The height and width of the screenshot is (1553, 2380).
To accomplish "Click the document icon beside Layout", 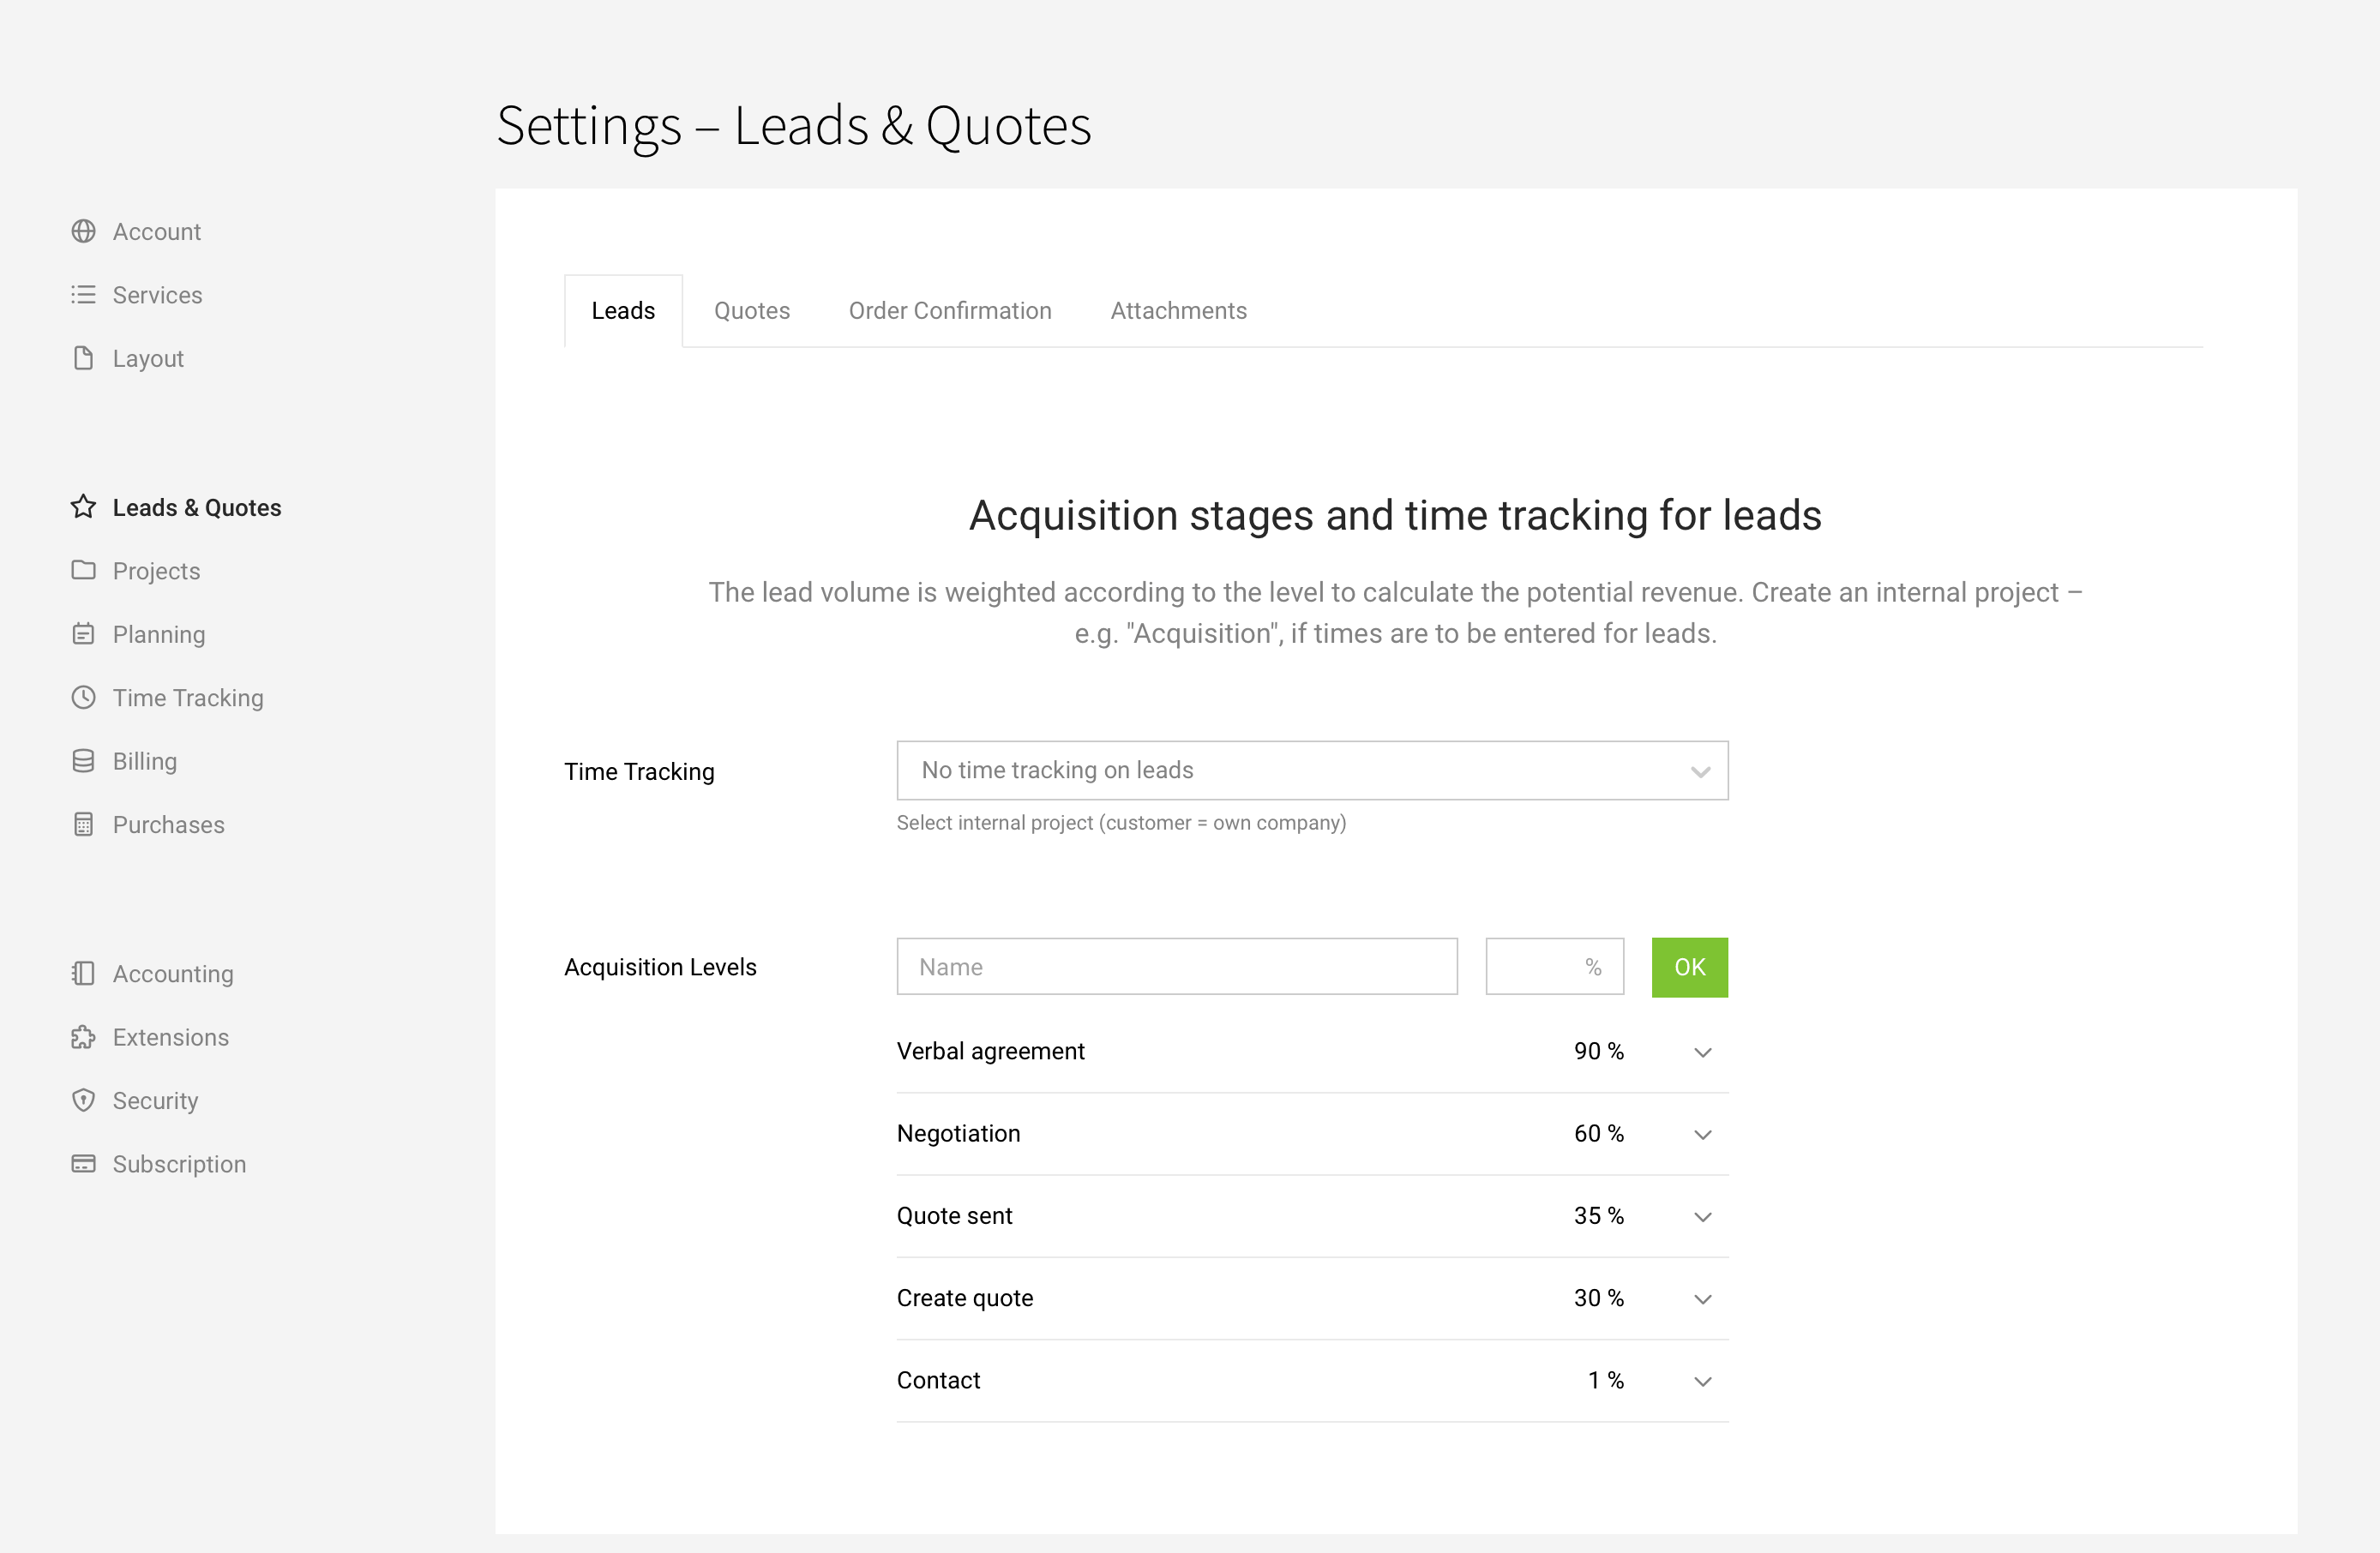I will (x=84, y=359).
